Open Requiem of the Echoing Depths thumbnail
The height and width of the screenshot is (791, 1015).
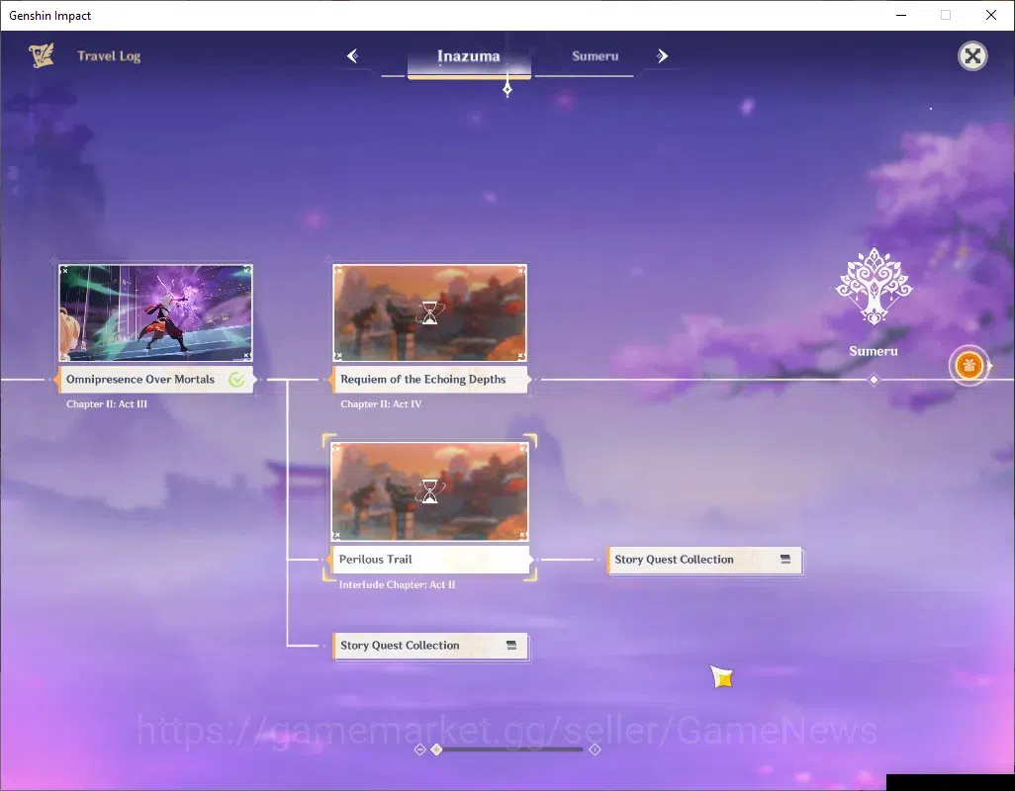[x=429, y=312]
